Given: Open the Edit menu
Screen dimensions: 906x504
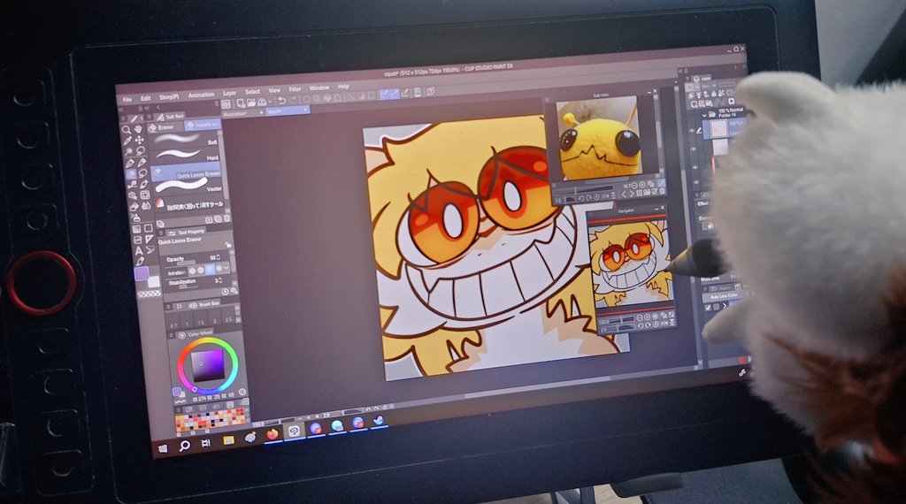Looking at the screenshot, I should 146,98.
